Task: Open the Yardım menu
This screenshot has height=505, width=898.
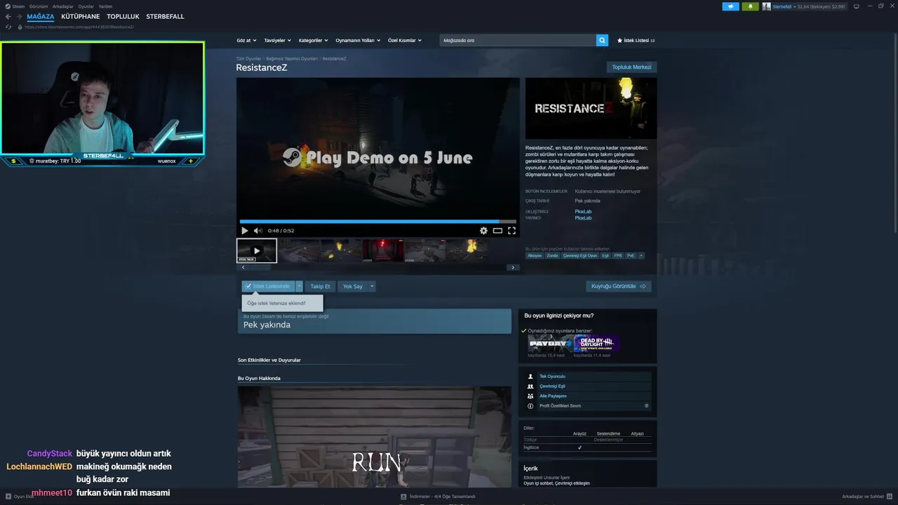Action: click(x=105, y=6)
